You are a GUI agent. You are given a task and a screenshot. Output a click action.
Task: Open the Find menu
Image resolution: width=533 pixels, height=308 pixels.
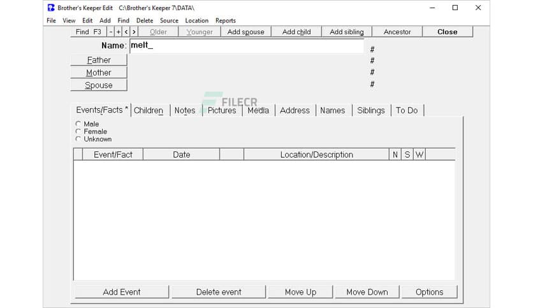coord(124,20)
